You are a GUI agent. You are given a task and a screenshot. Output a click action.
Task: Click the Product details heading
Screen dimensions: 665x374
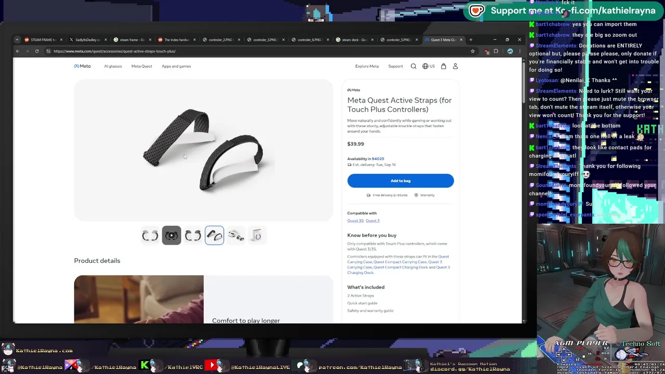pyautogui.click(x=97, y=261)
